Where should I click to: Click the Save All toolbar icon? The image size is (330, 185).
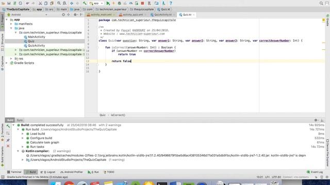(x=9, y=3)
